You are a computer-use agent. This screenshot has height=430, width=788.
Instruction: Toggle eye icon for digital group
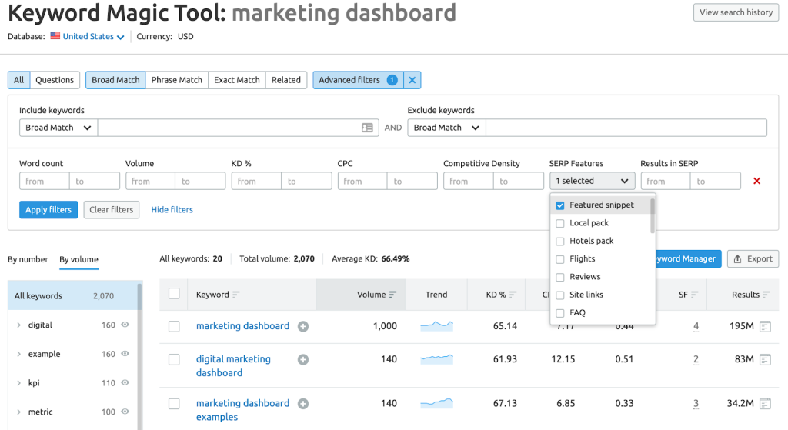tap(125, 325)
